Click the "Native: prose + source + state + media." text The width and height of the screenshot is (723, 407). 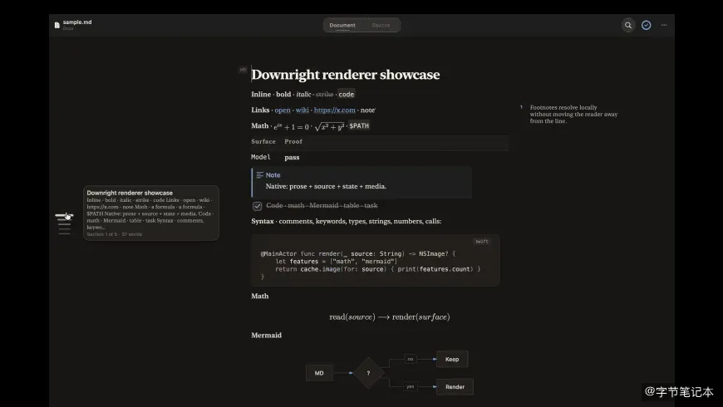[x=326, y=186]
